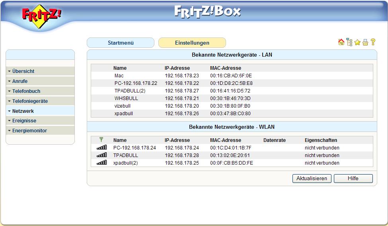Select LAN device PC-192.168.178.22
Screen dimensions: 388x226
point(136,83)
